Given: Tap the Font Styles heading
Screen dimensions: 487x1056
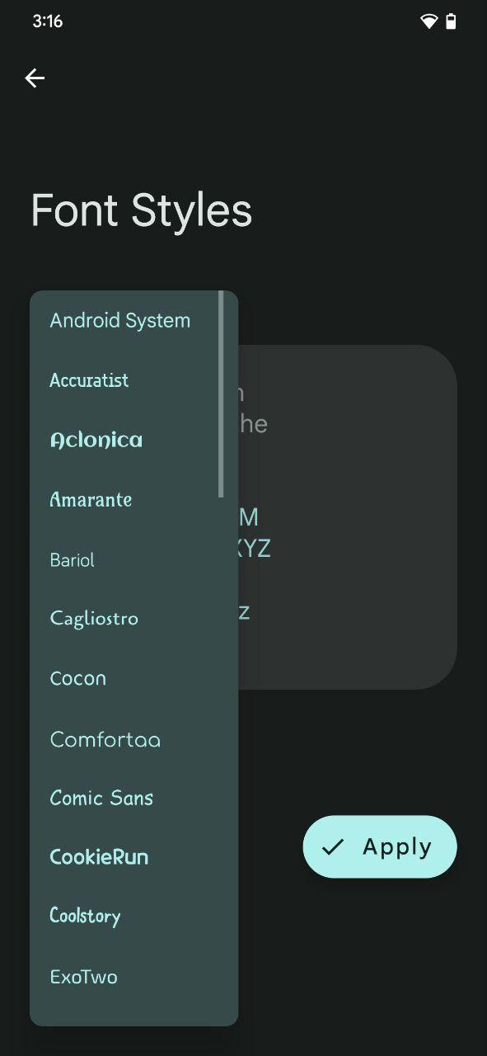Looking at the screenshot, I should (141, 210).
